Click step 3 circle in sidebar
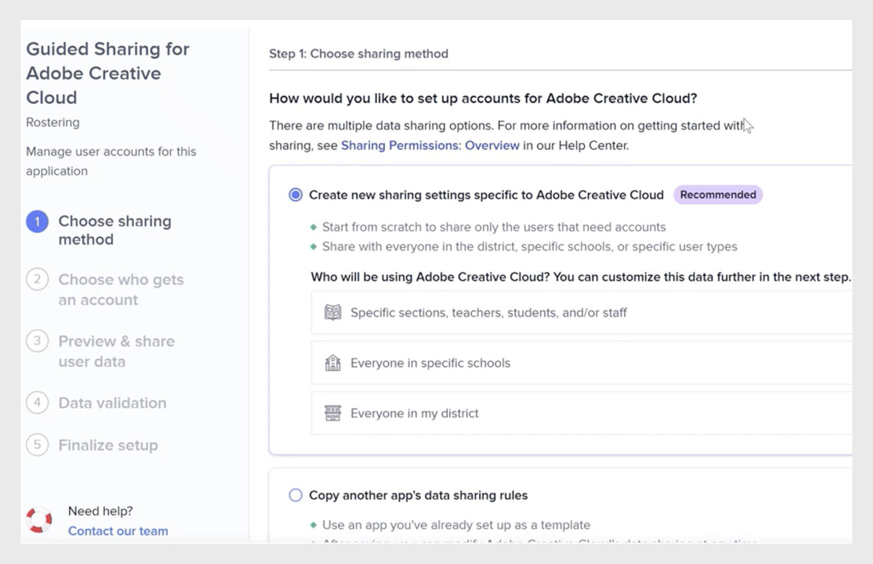Screen dimensions: 873x564 [37, 341]
